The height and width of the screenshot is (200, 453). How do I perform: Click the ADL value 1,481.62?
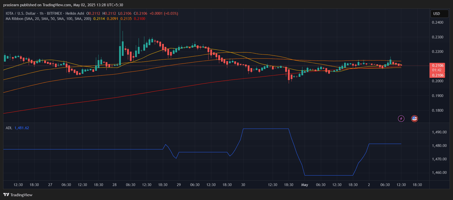(22, 128)
